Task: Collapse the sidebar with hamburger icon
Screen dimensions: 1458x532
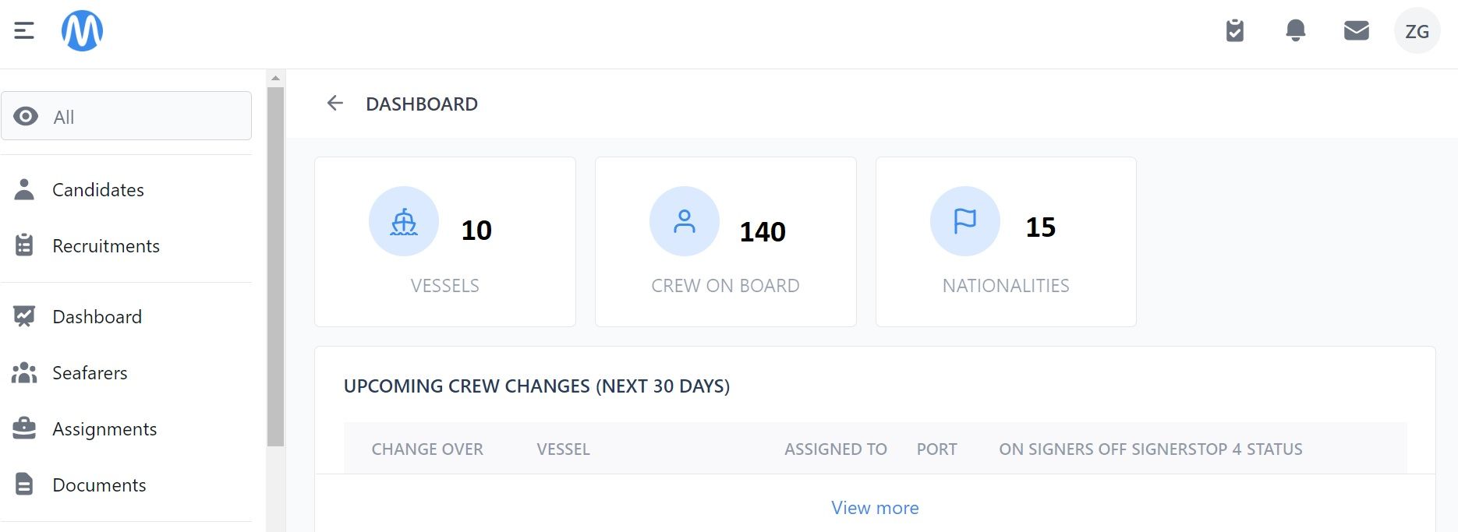Action: (24, 30)
